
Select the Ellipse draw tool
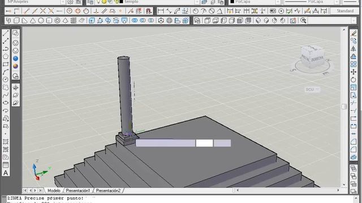click(x=6, y=103)
